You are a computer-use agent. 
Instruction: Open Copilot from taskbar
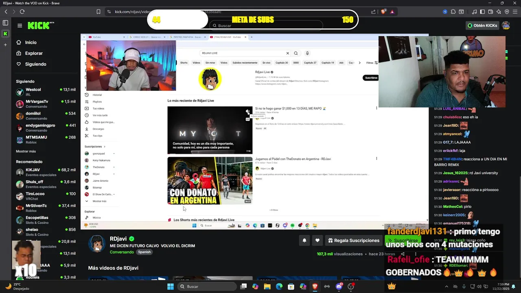click(255, 286)
